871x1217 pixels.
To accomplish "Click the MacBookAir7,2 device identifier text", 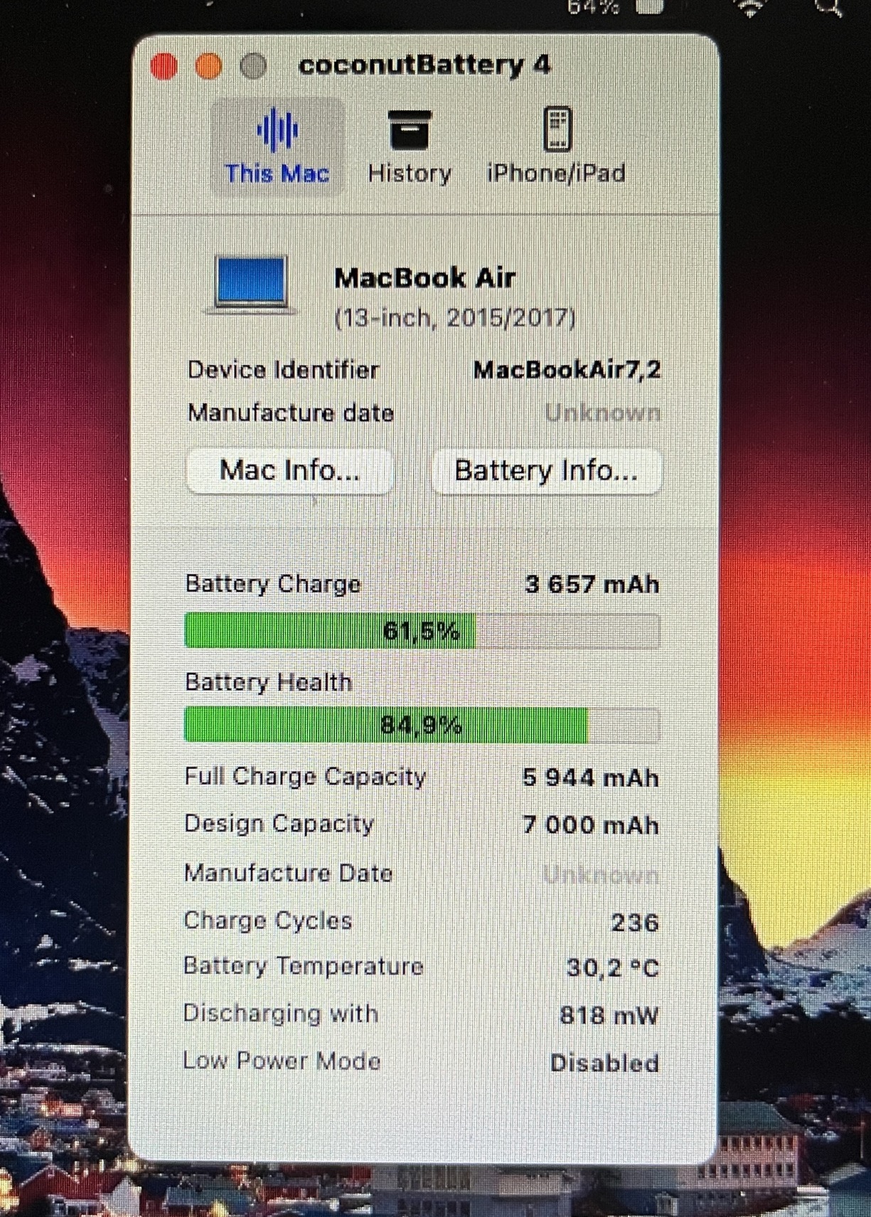I will 567,370.
